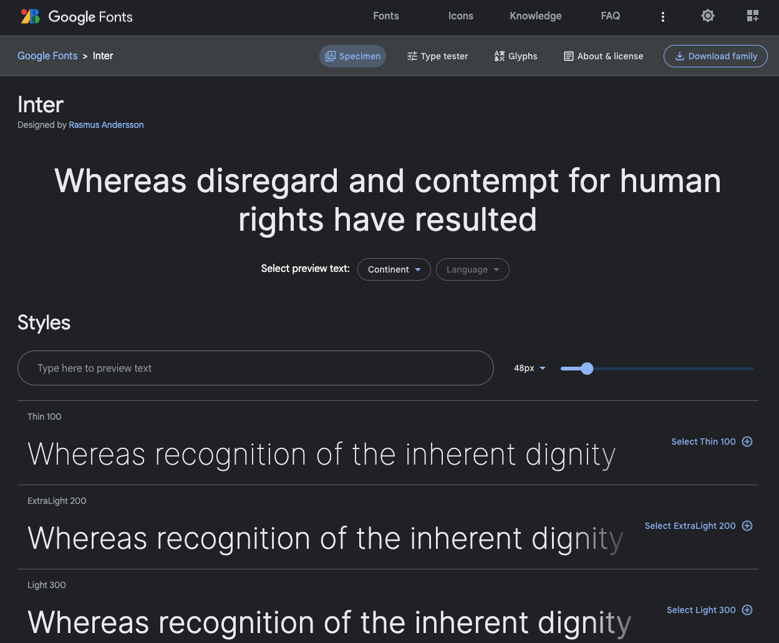
Task: Expand the Continent dropdown
Action: pos(394,269)
